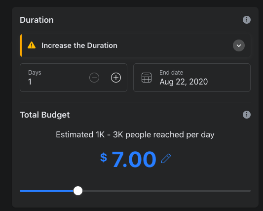Viewport: 263px width, 211px height.
Task: Decrease days with the minus button
Action: point(94,78)
